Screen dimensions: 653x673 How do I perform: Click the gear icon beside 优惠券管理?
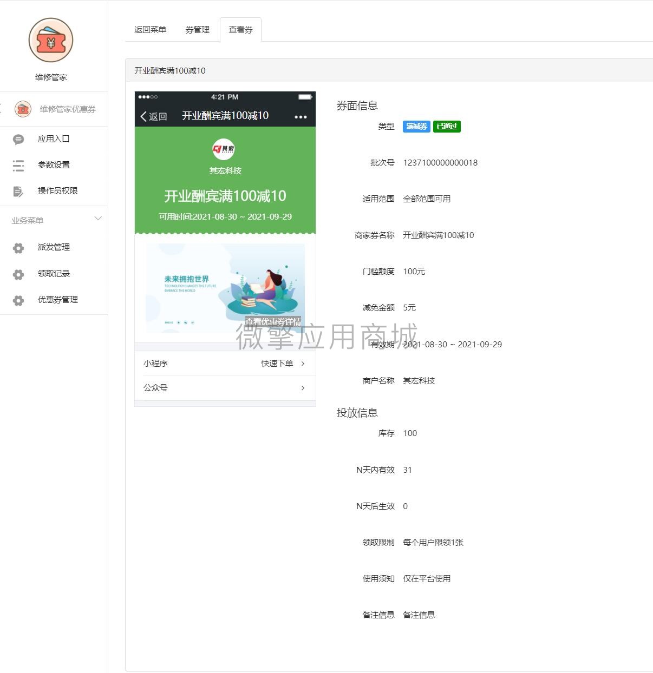pos(18,300)
